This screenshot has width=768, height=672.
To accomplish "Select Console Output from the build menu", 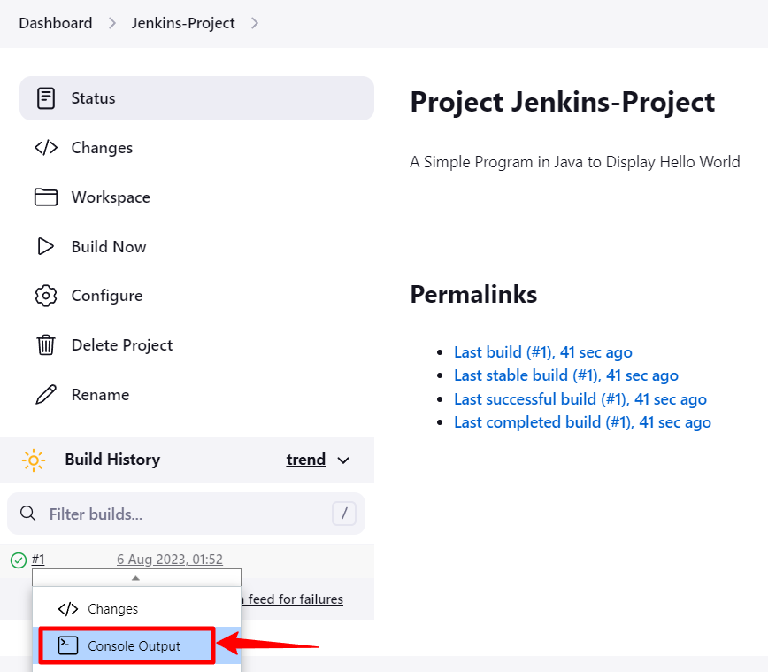I will 134,646.
